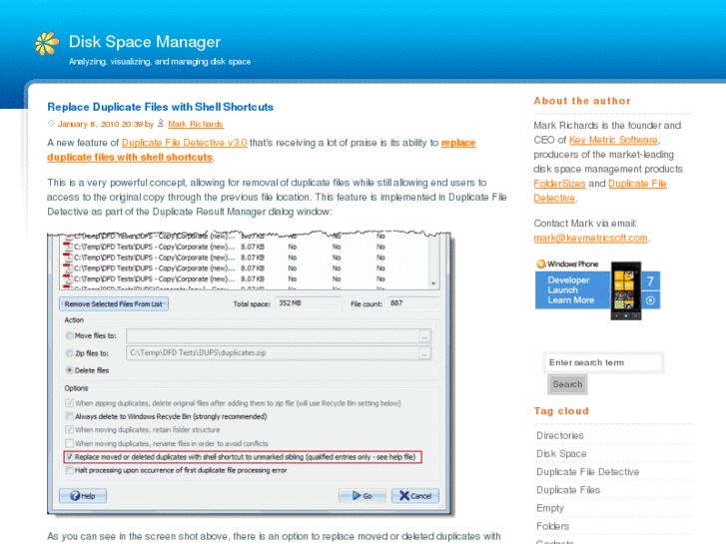The height and width of the screenshot is (544, 726).
Task: Toggle Replace duplicates with shell shortcut checkbox
Action: [70, 457]
